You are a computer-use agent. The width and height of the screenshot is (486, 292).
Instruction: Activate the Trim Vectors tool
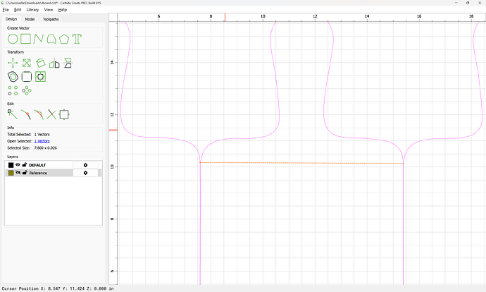[x=51, y=114]
